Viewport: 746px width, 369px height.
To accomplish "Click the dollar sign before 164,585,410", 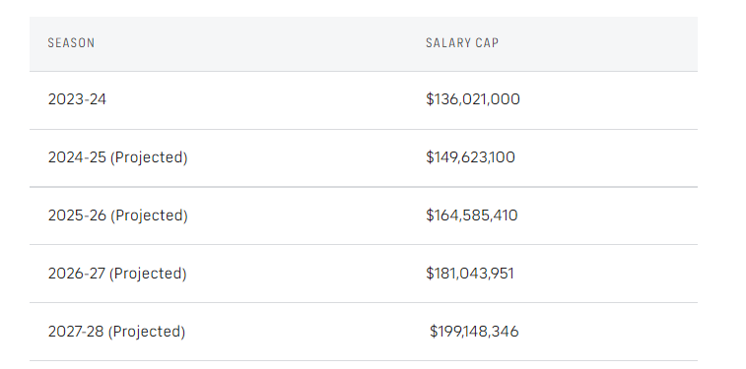I will (x=430, y=215).
